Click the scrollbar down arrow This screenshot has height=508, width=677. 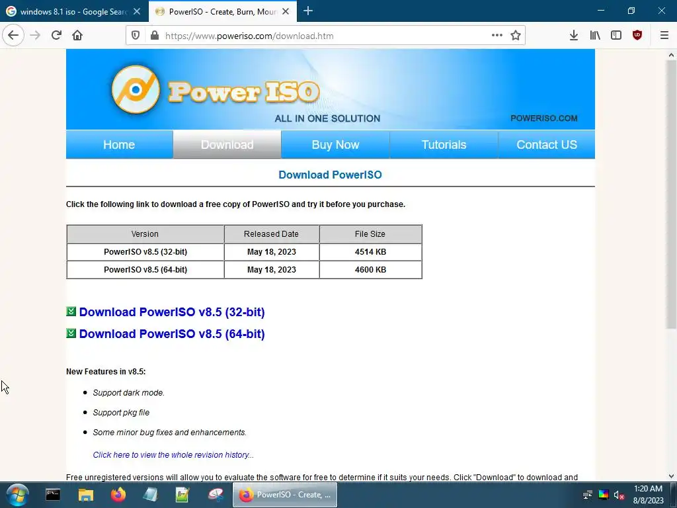click(x=671, y=476)
